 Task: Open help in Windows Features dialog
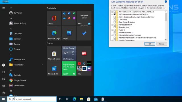(x=166, y=1)
